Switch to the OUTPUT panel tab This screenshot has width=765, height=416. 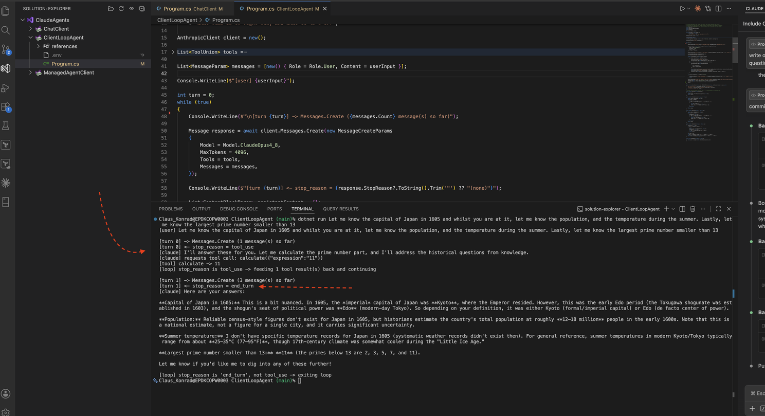201,209
